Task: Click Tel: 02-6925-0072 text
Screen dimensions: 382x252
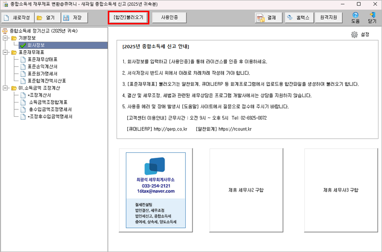Action: (249, 118)
